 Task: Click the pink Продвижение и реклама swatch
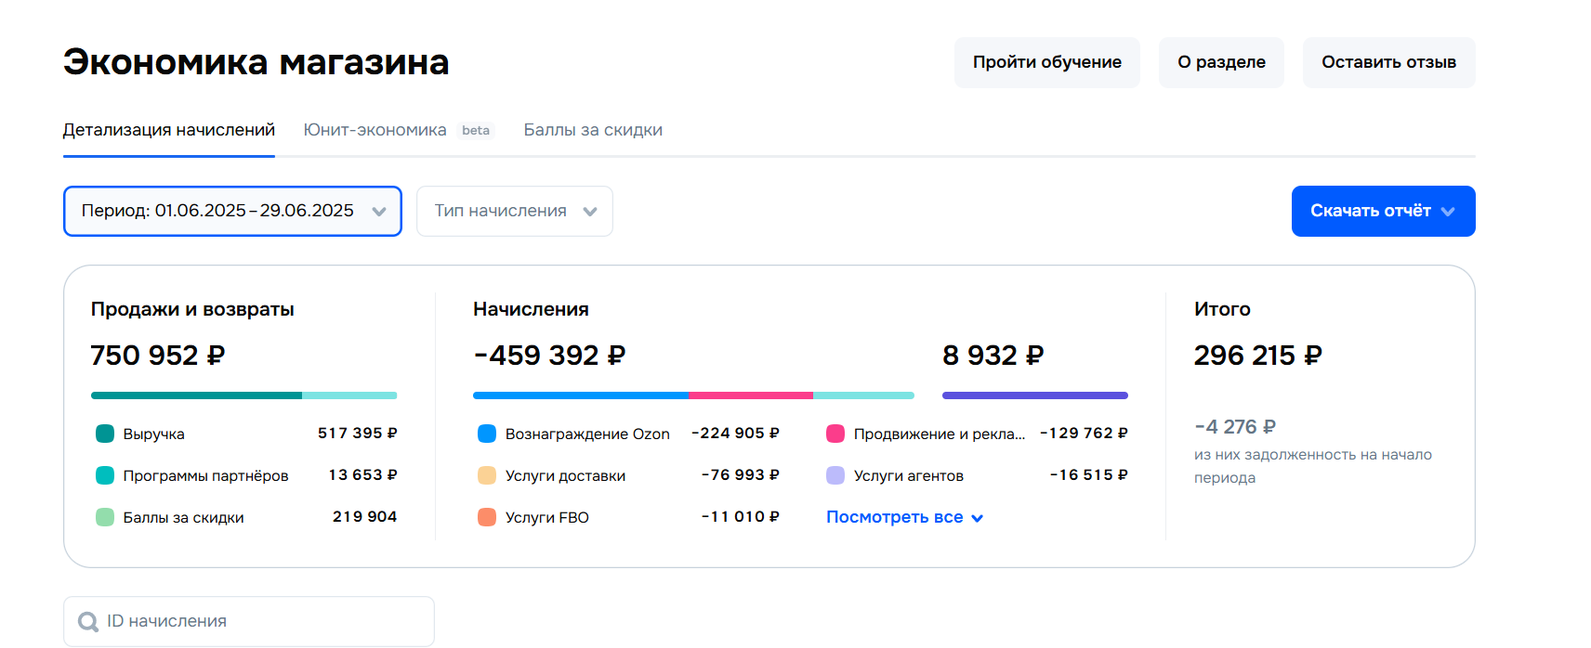pyautogui.click(x=835, y=434)
